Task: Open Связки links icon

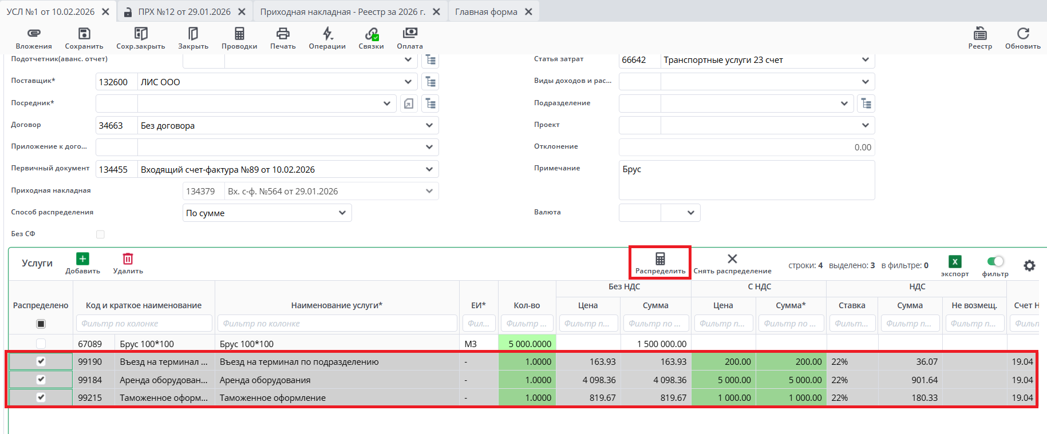Action: point(372,34)
